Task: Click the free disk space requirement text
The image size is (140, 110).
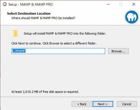Action: coord(45,92)
